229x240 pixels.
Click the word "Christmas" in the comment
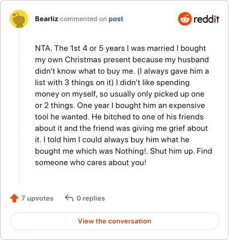click(83, 59)
